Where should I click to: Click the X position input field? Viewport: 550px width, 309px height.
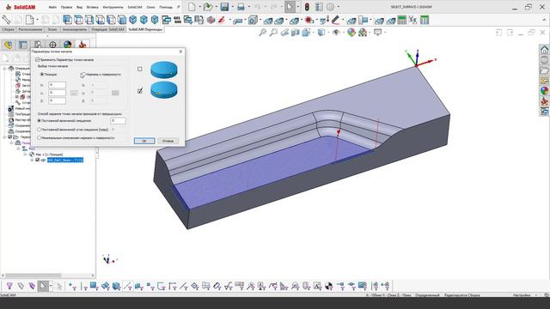(x=57, y=85)
